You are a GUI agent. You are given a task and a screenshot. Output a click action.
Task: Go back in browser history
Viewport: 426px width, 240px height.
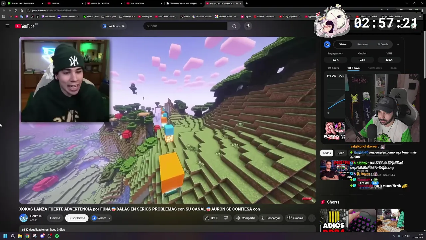(4, 10)
